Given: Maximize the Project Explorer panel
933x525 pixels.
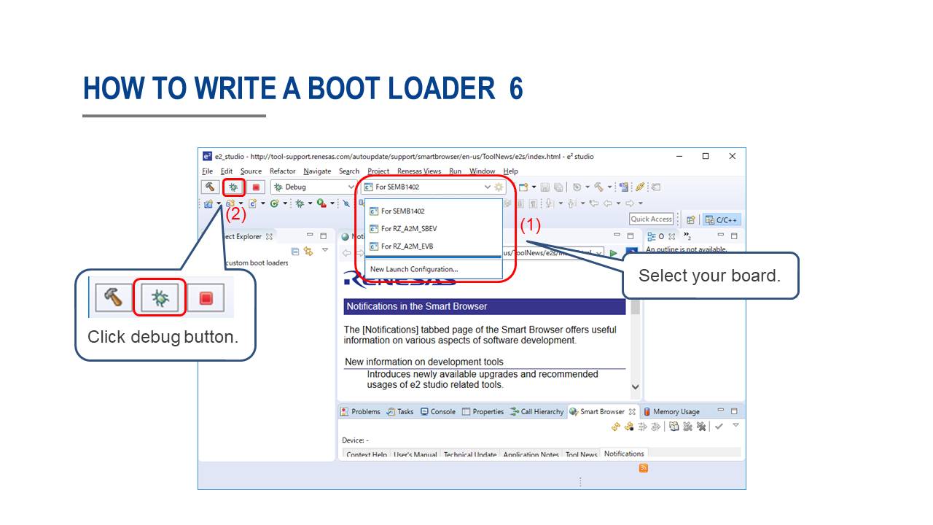Looking at the screenshot, I should point(324,236).
